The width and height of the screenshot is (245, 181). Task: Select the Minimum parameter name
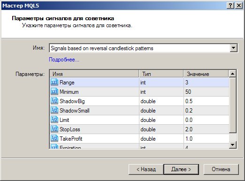click(69, 92)
